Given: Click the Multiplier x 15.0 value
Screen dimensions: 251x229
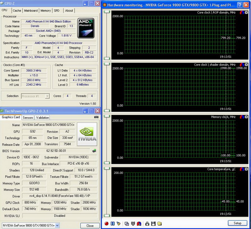Looking at the screenshot, I should click(x=34, y=75).
